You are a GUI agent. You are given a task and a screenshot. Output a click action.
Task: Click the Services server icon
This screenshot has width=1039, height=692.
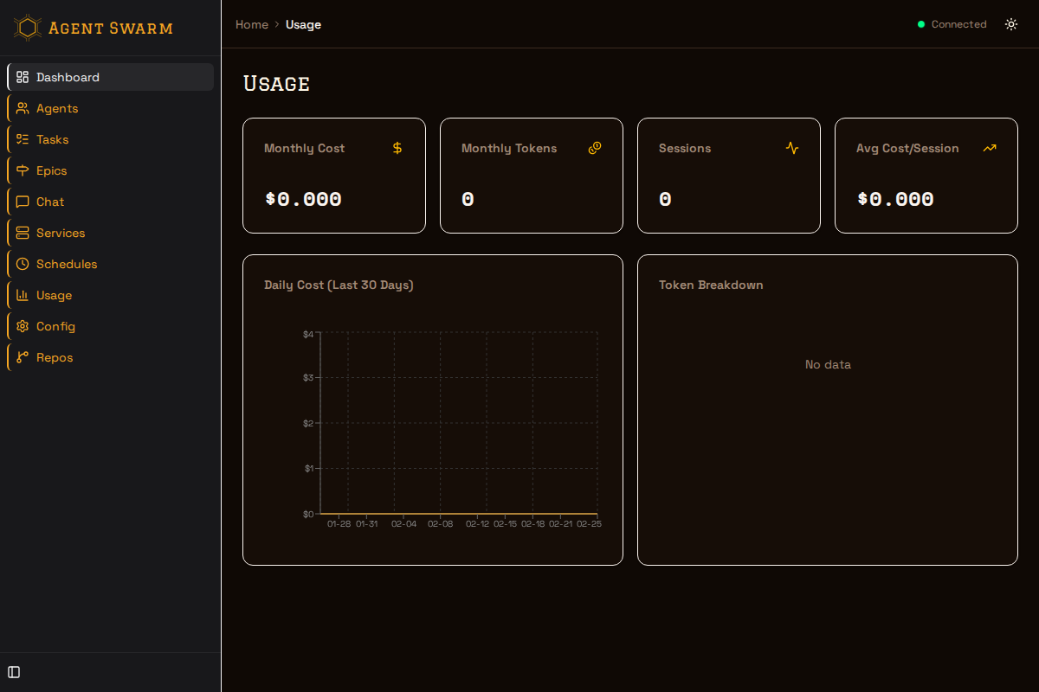coord(23,233)
